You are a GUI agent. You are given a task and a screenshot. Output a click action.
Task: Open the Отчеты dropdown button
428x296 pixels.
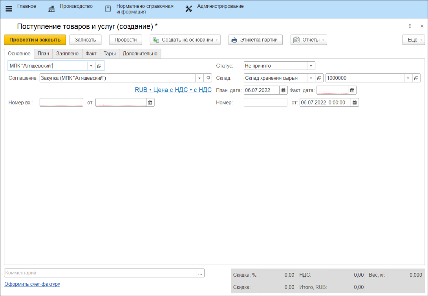(x=309, y=40)
